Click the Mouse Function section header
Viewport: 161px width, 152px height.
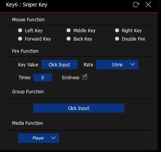[28, 20]
